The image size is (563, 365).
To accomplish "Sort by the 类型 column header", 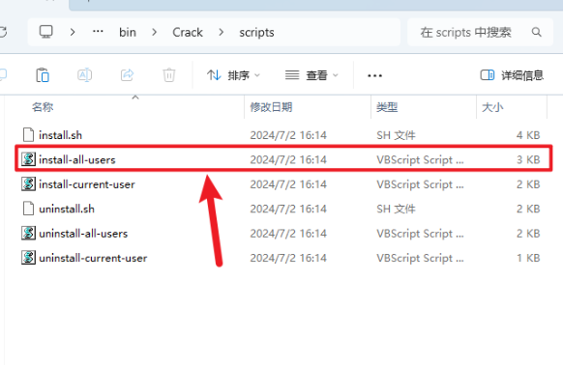I will (387, 107).
